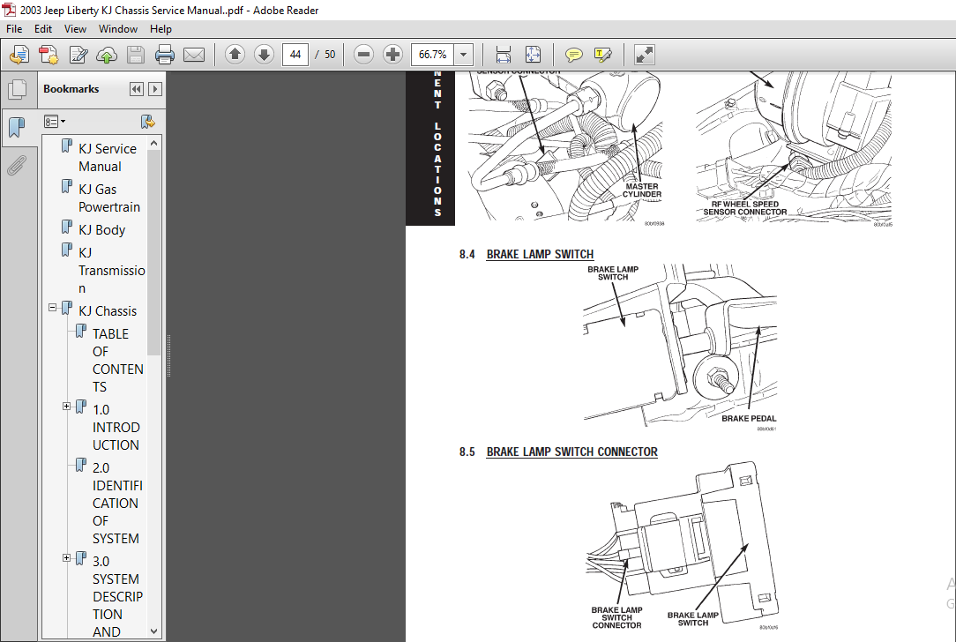Screen dimensions: 956x642
Task: Click the fit width scrolling icon
Action: (503, 55)
